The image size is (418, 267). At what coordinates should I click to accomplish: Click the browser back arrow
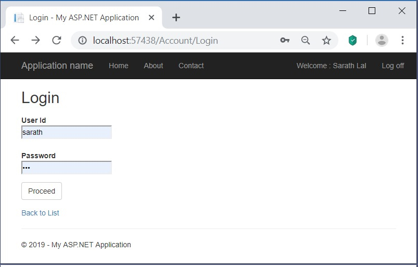pyautogui.click(x=15, y=41)
